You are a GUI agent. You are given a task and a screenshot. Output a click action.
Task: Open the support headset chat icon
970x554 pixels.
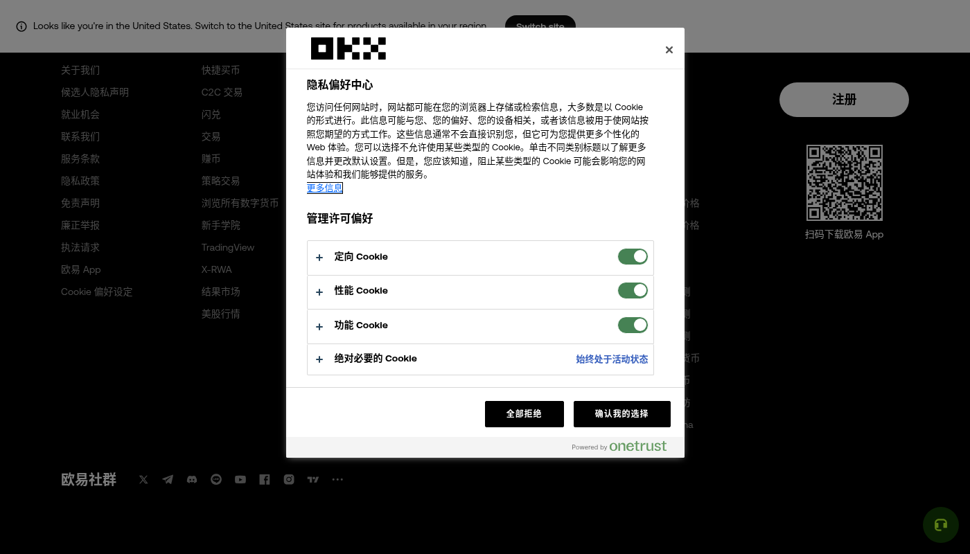pyautogui.click(x=941, y=525)
